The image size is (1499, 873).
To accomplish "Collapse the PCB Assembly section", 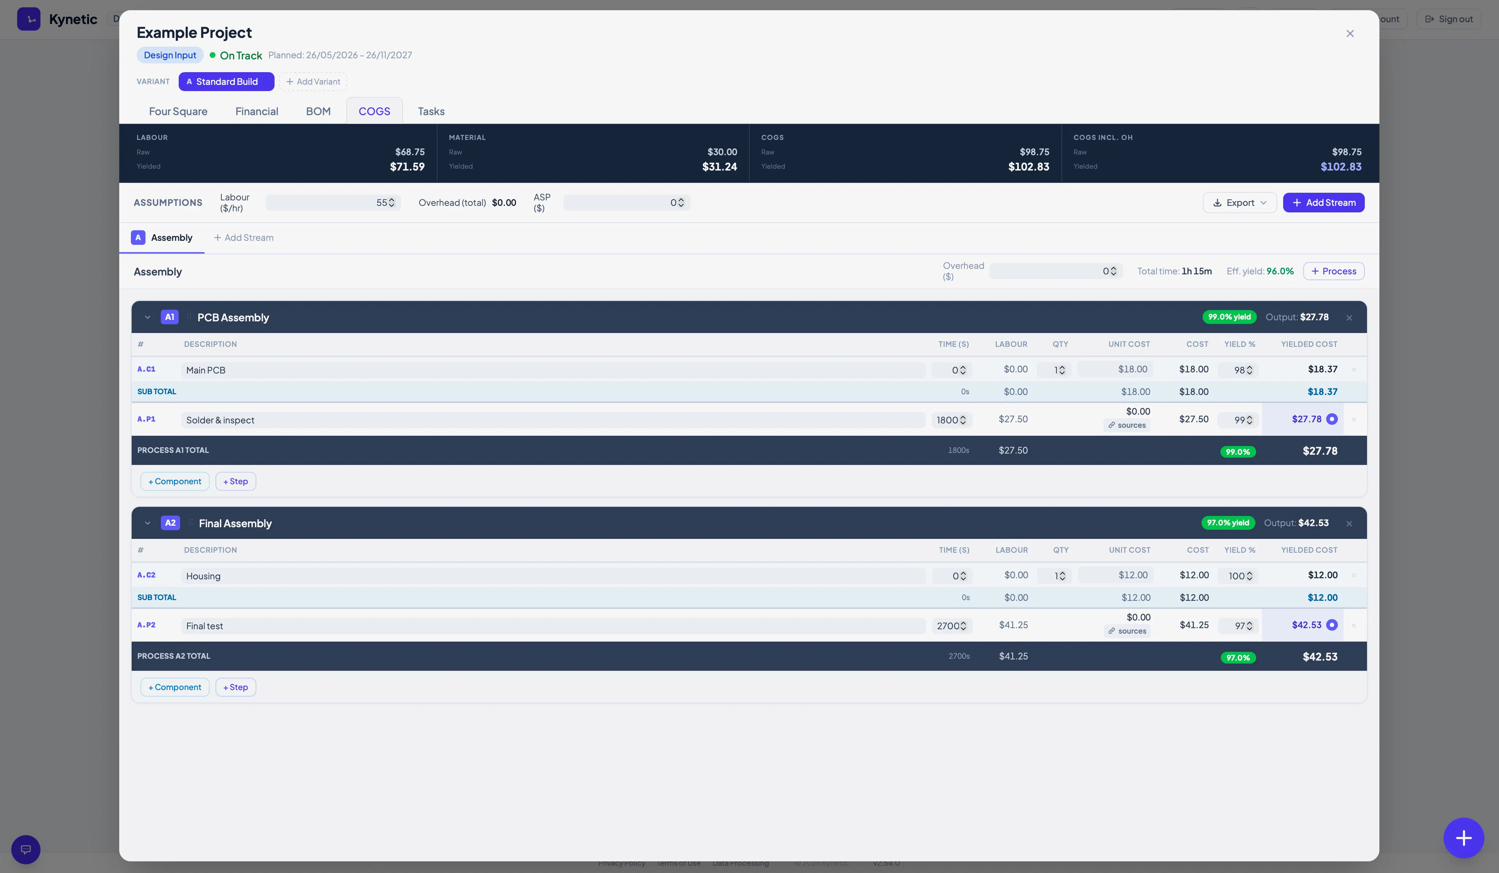I will pos(148,317).
